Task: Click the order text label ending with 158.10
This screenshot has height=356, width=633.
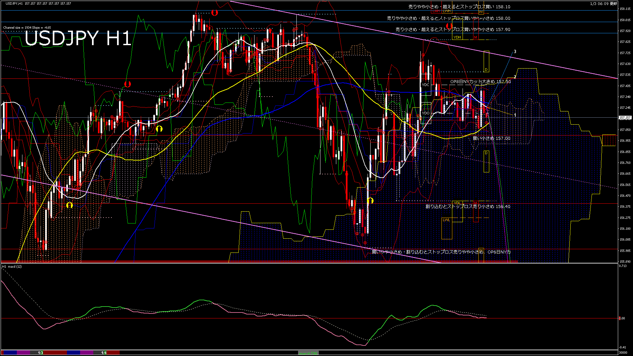Action: [x=459, y=7]
